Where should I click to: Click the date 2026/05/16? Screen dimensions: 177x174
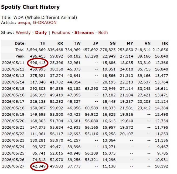click(x=13, y=95)
